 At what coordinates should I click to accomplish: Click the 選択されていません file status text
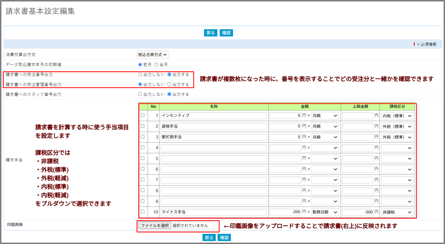tap(190, 226)
